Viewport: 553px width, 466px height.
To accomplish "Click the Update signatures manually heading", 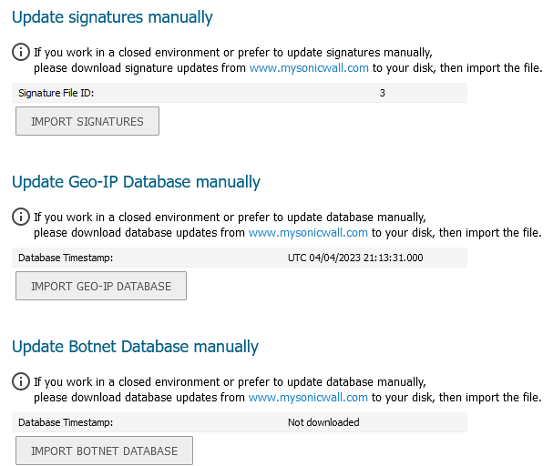I will (112, 17).
